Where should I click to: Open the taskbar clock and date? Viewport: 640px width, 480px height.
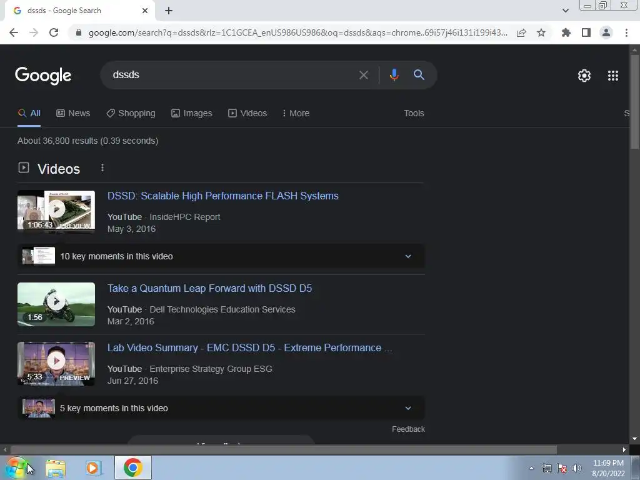[x=608, y=468]
